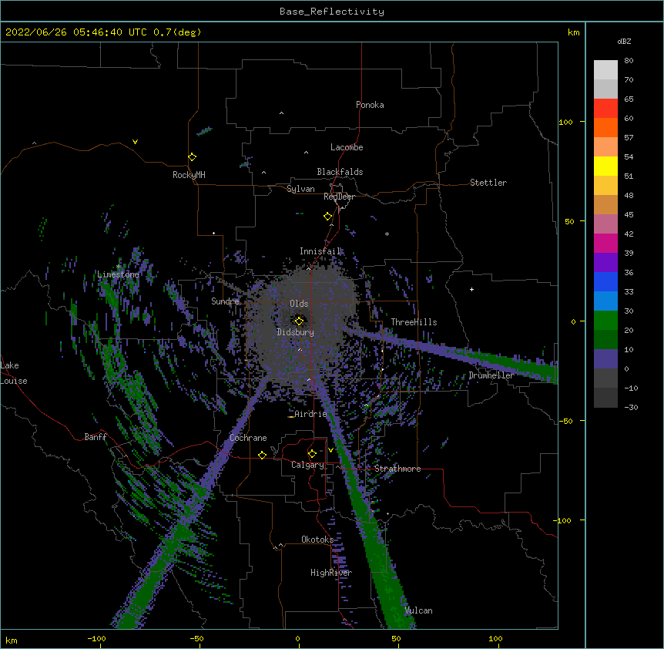The image size is (664, 649).
Task: Click the 80 value on the dBZ scale
Action: (629, 61)
